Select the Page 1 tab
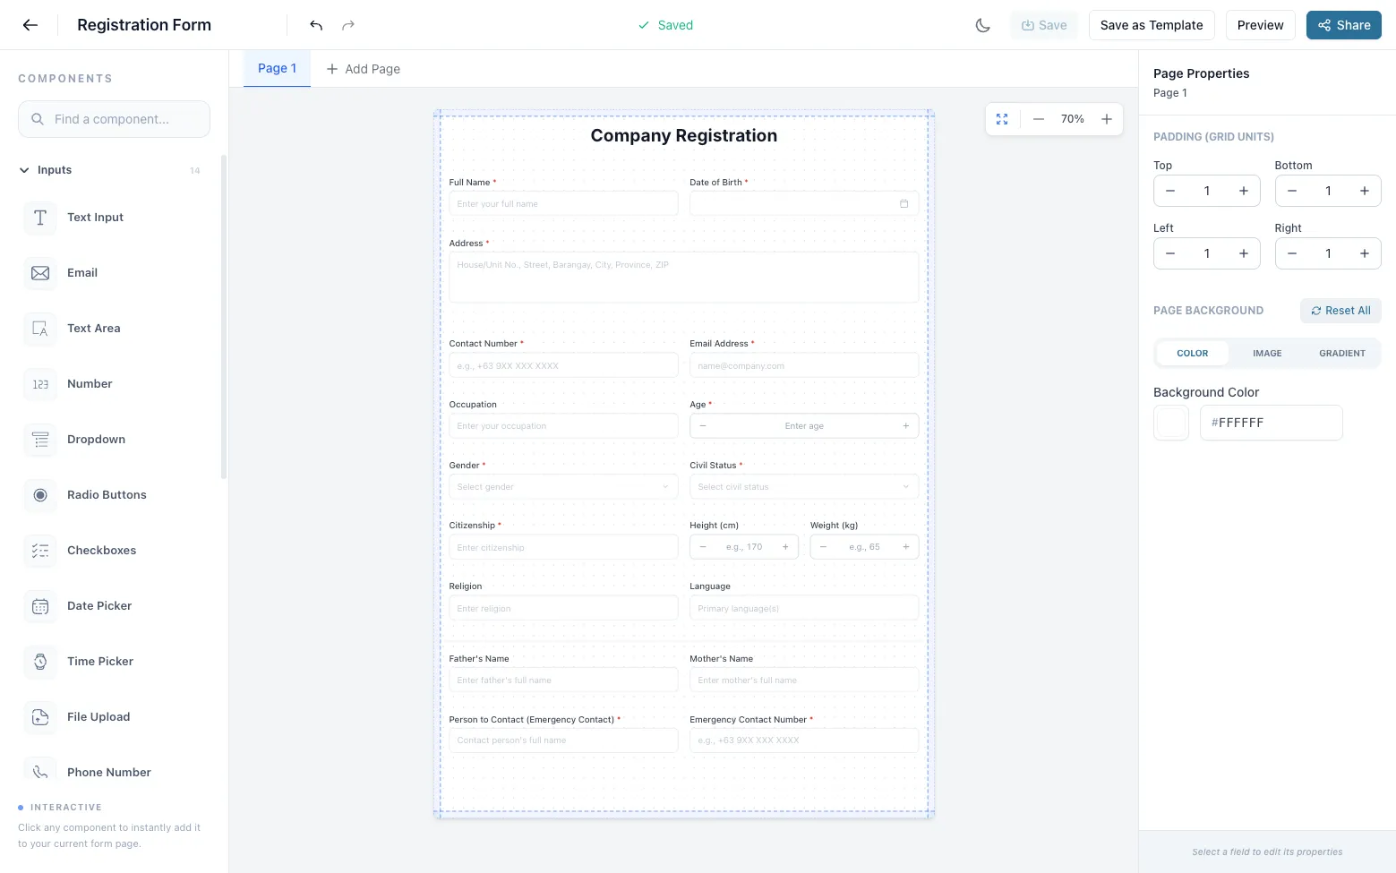The height and width of the screenshot is (873, 1396). click(x=276, y=68)
